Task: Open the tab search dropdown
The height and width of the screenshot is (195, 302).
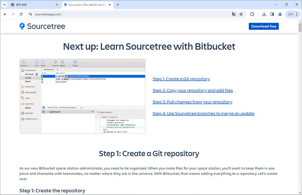Action: pyautogui.click(x=5, y=5)
